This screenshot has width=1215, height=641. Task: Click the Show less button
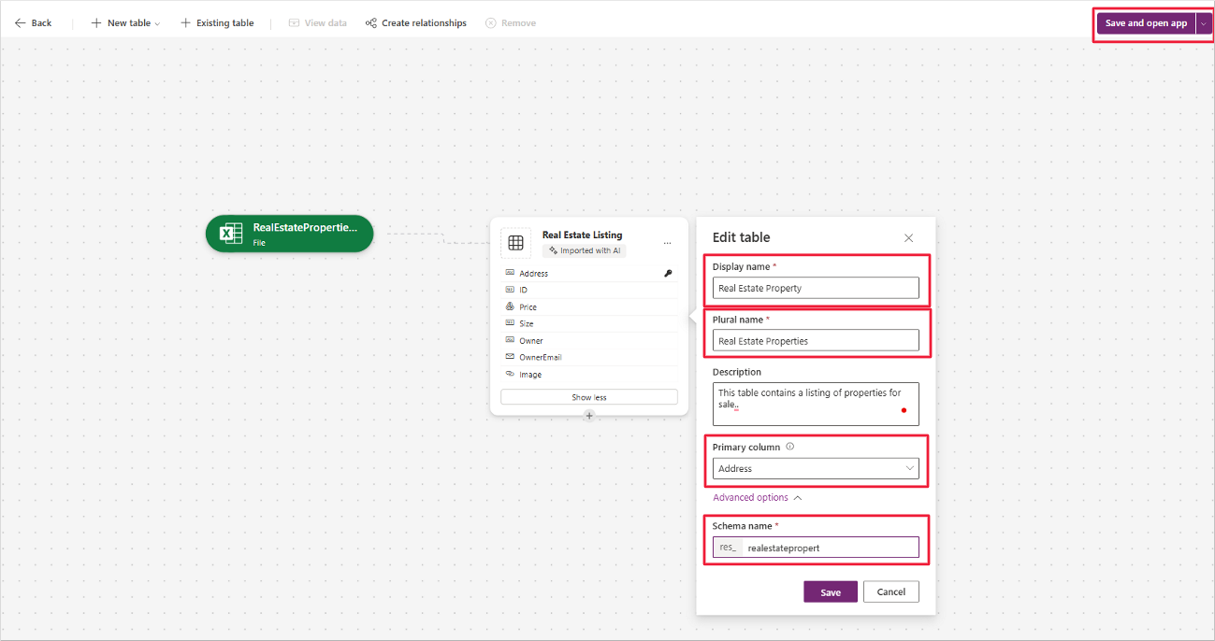coord(588,397)
